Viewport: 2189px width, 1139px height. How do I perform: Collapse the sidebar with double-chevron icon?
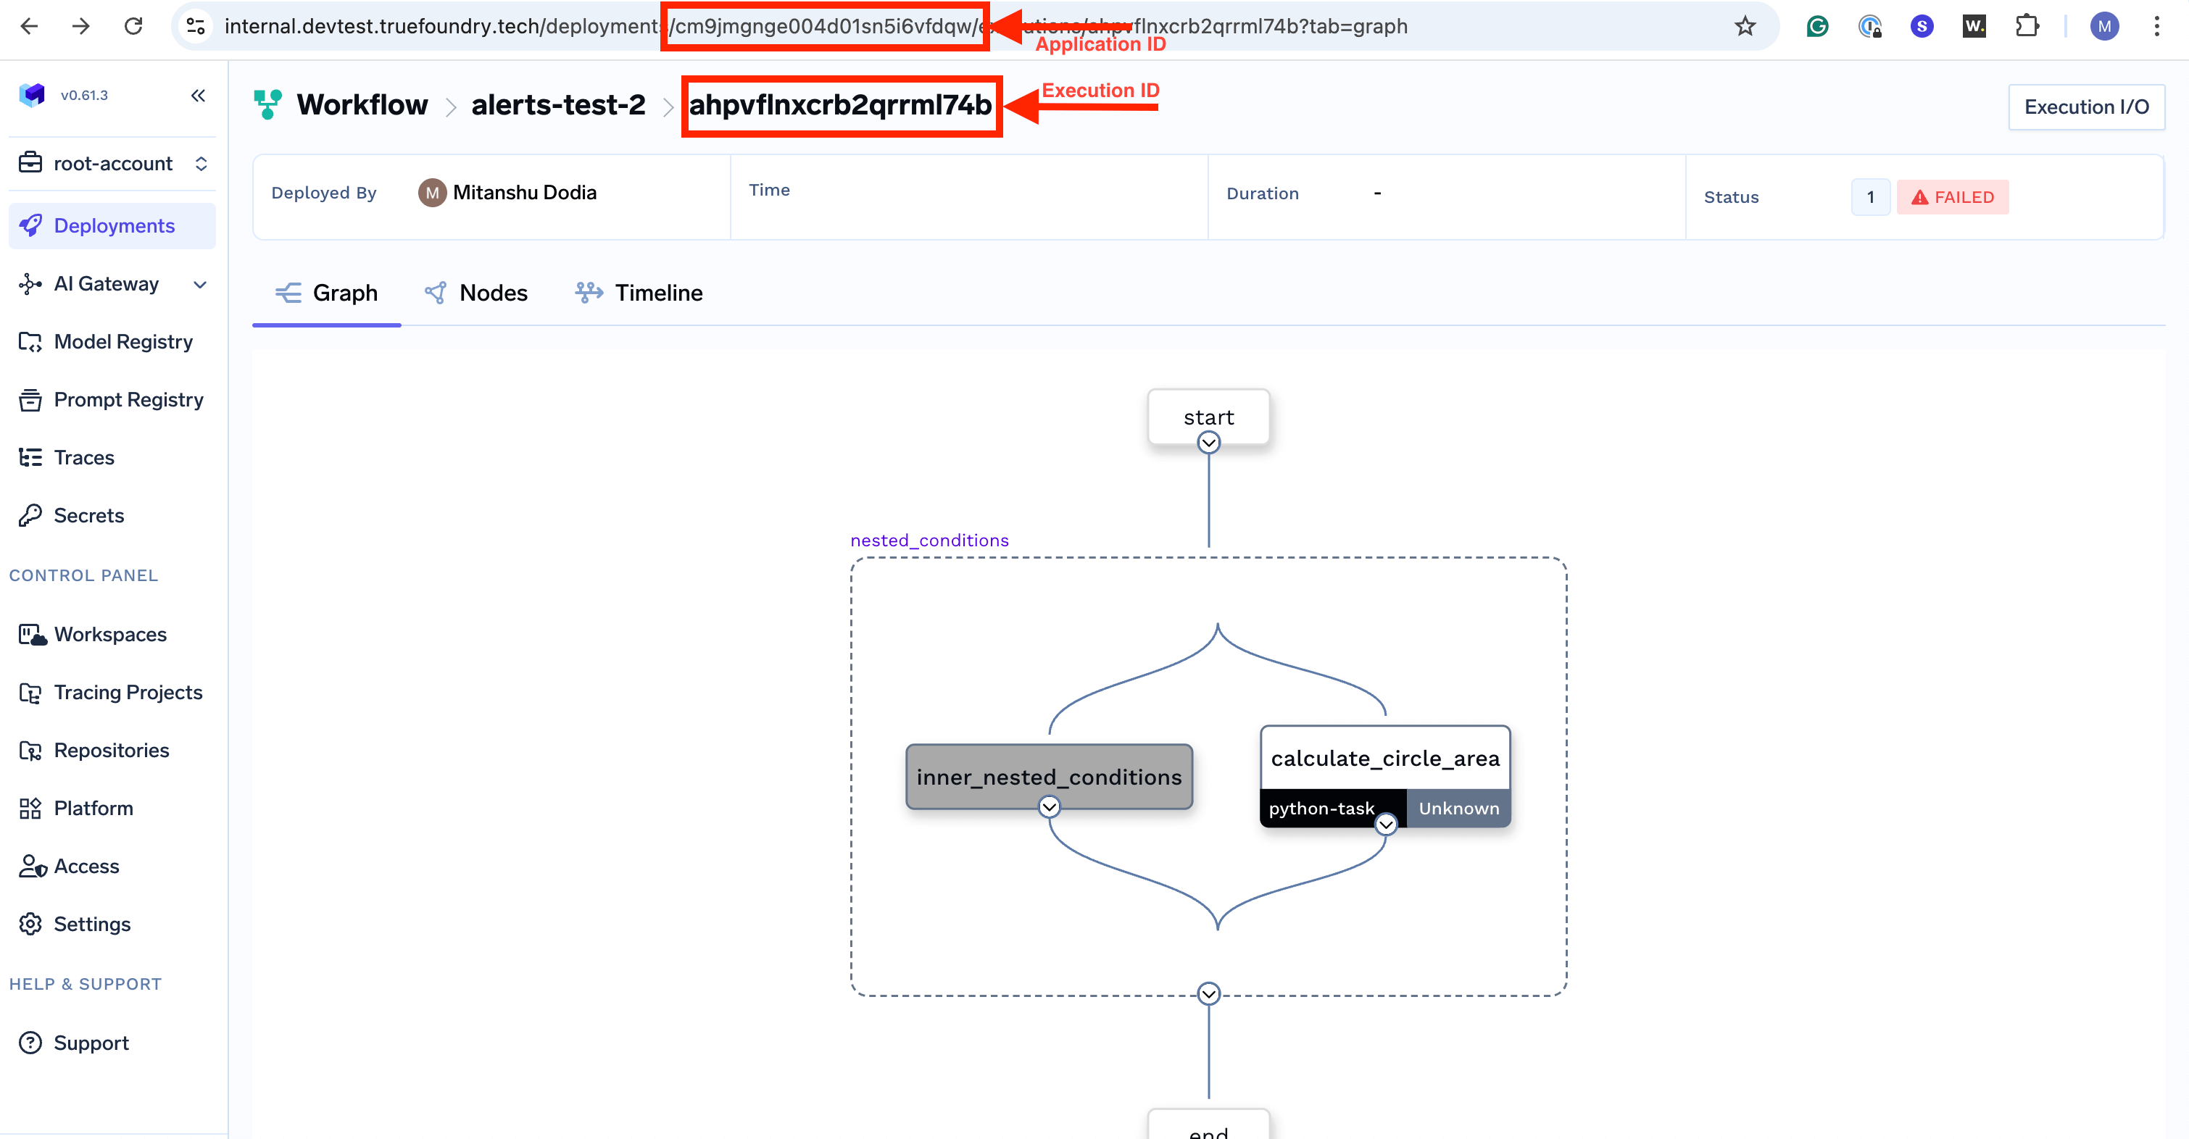[x=198, y=95]
